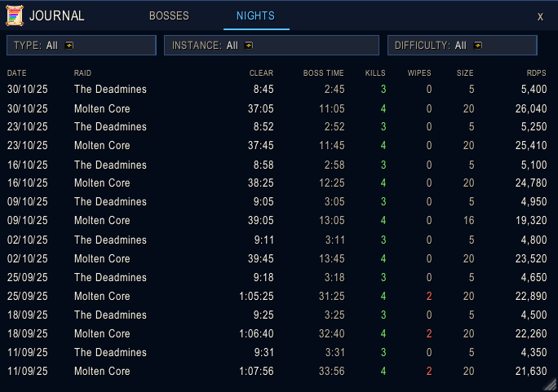Open the Difficulty filter dropdown
This screenshot has height=392, width=558.
coord(463,45)
